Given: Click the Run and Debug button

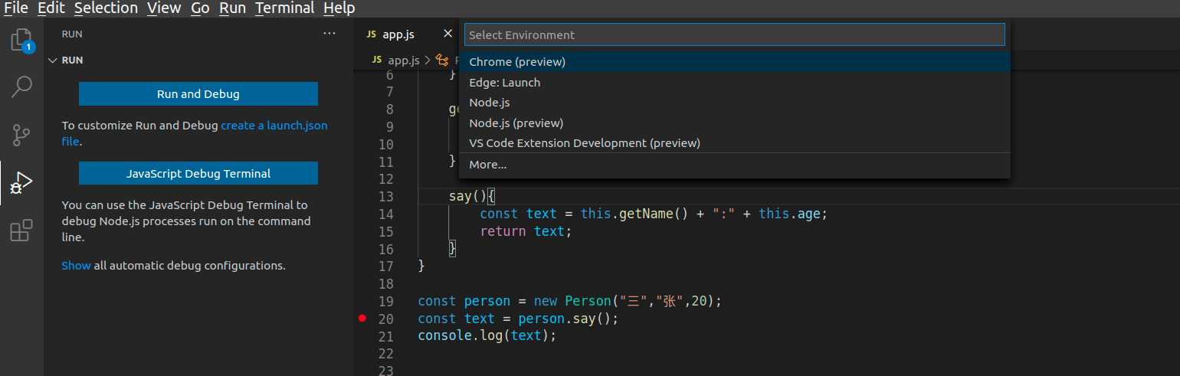Looking at the screenshot, I should [x=198, y=94].
